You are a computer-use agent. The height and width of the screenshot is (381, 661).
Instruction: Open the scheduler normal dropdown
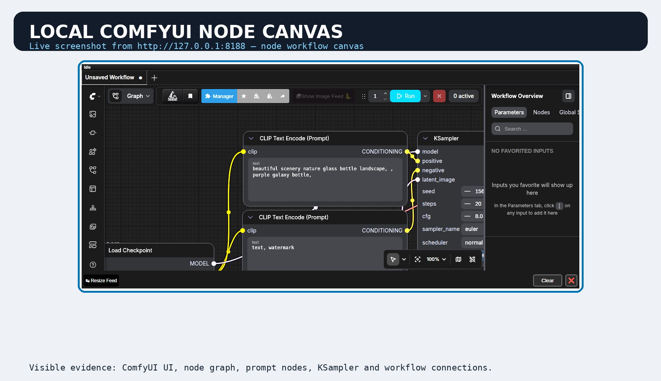[x=472, y=243]
